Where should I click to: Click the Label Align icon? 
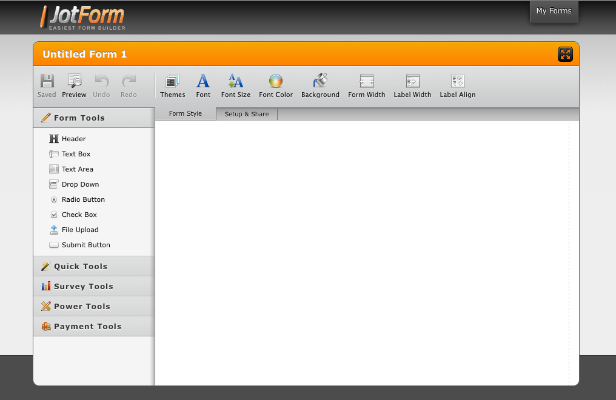pos(457,81)
